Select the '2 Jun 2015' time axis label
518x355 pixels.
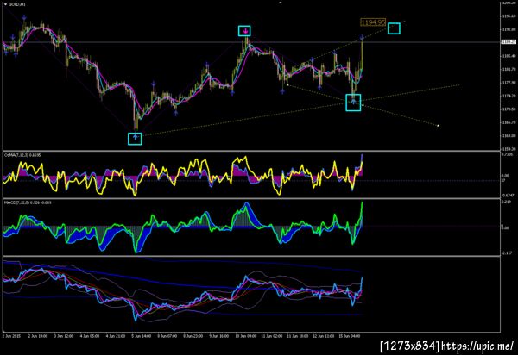[x=11, y=336]
